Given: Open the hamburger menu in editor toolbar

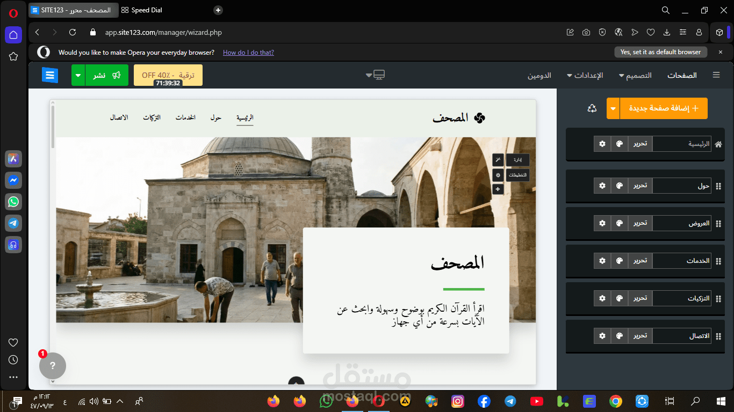Looking at the screenshot, I should pyautogui.click(x=716, y=75).
